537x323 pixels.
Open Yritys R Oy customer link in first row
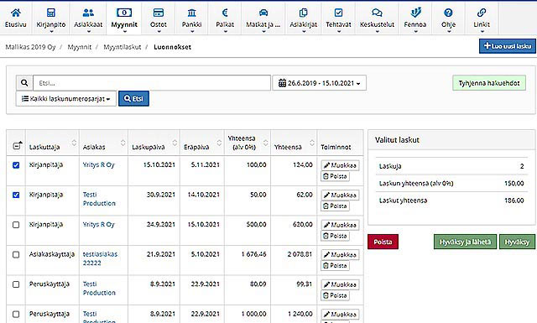pos(99,164)
